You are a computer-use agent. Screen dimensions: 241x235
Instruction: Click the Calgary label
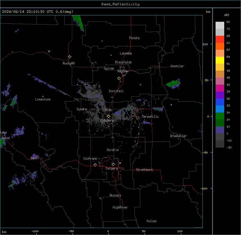point(112,168)
